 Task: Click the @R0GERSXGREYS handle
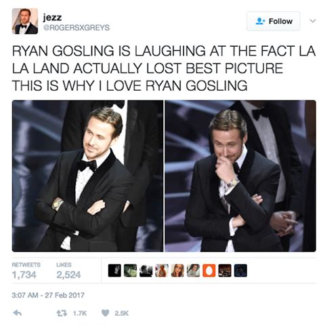coord(77,28)
